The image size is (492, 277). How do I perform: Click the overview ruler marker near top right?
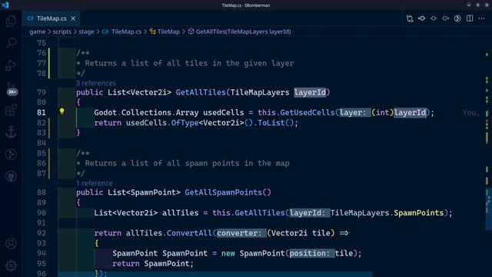[x=487, y=55]
